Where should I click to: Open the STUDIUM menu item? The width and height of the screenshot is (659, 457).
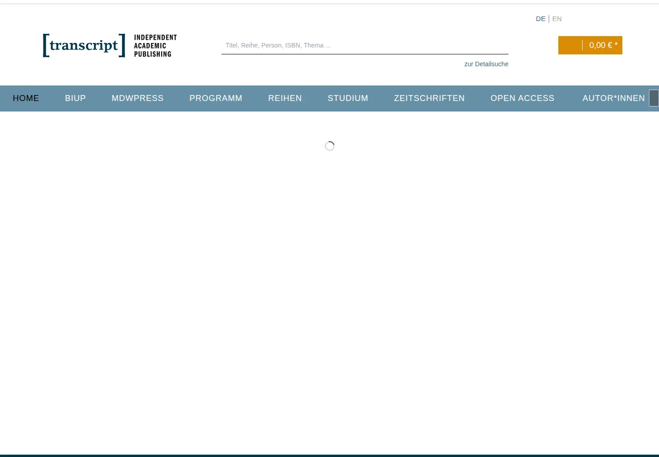click(x=348, y=98)
